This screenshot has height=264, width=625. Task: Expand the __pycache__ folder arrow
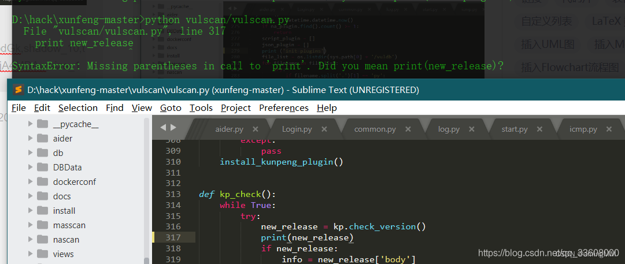(30, 124)
